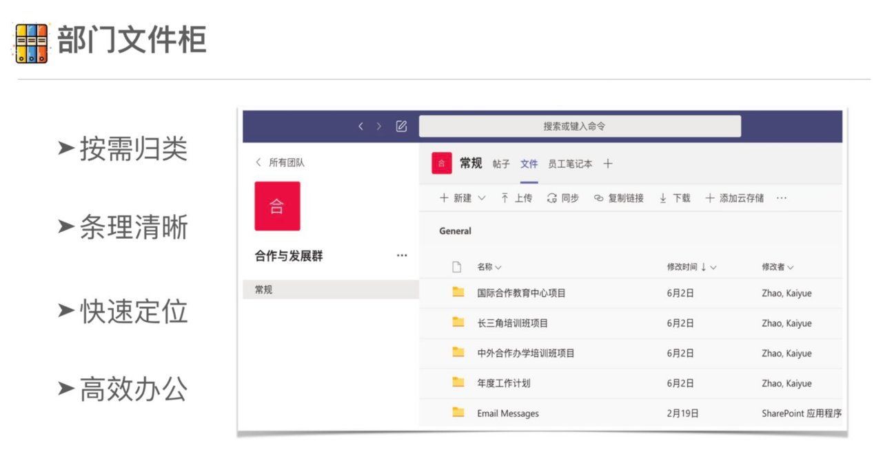Click the search or command box
The image size is (874, 465).
[x=579, y=127]
